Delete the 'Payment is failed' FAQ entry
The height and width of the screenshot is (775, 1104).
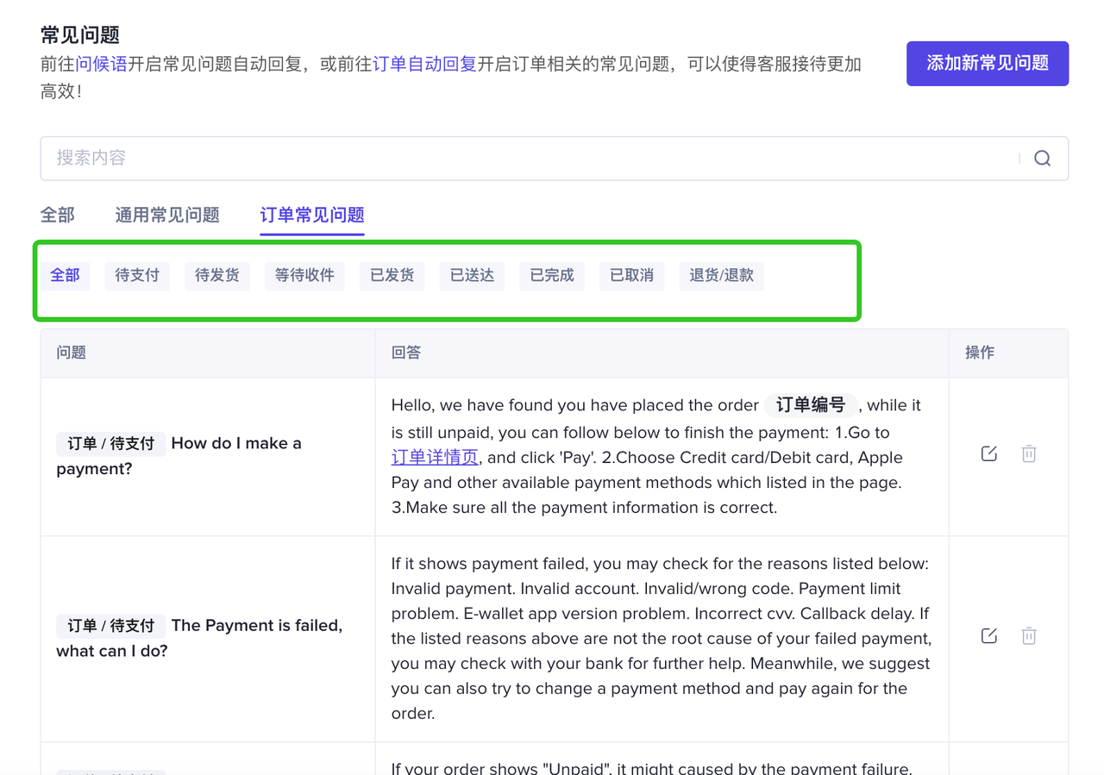pos(1029,635)
